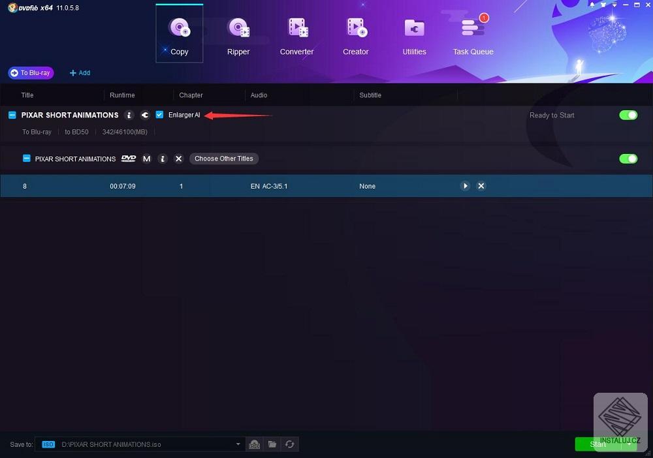Click Choose Other Titles
Viewport: 653px width, 458px height.
(x=223, y=158)
